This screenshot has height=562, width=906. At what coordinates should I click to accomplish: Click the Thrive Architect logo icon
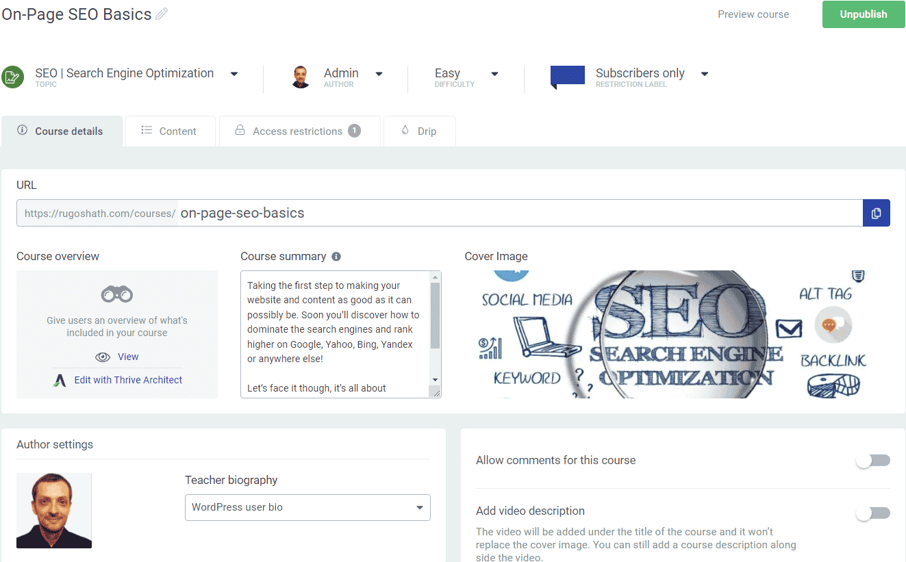[x=60, y=381]
